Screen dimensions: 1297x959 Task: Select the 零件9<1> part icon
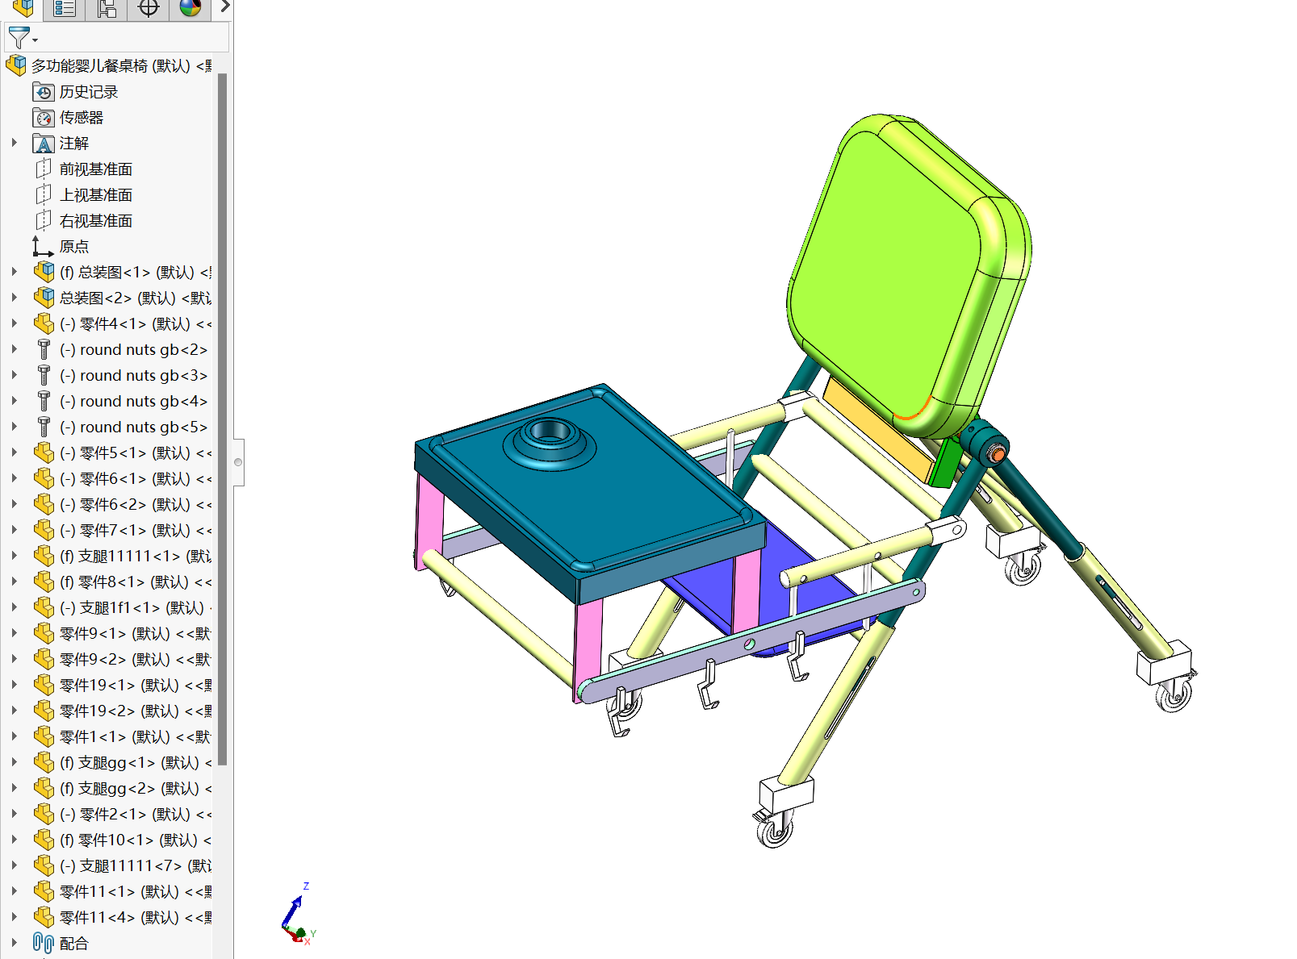click(x=44, y=633)
